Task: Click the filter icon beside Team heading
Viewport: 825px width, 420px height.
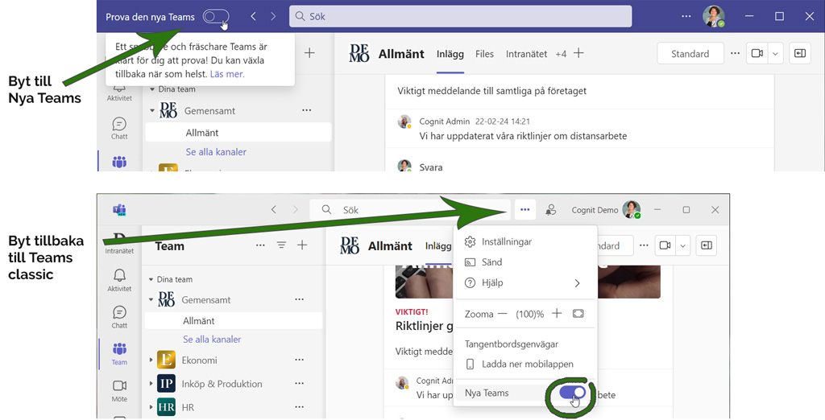Action: tap(281, 245)
